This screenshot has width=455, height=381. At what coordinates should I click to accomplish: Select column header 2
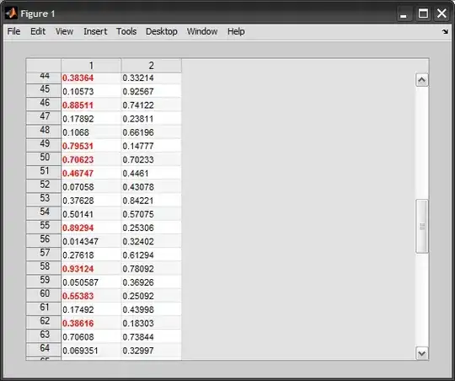[x=151, y=66]
